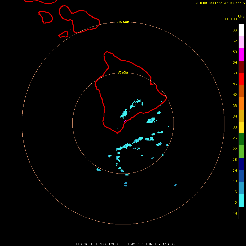Click the magenta 58 kft legend swatch
The width and height of the screenshot is (246, 246).
[x=241, y=54]
